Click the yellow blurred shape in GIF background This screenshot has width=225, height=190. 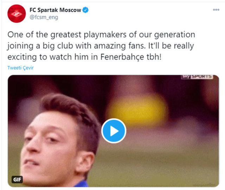(x=137, y=109)
